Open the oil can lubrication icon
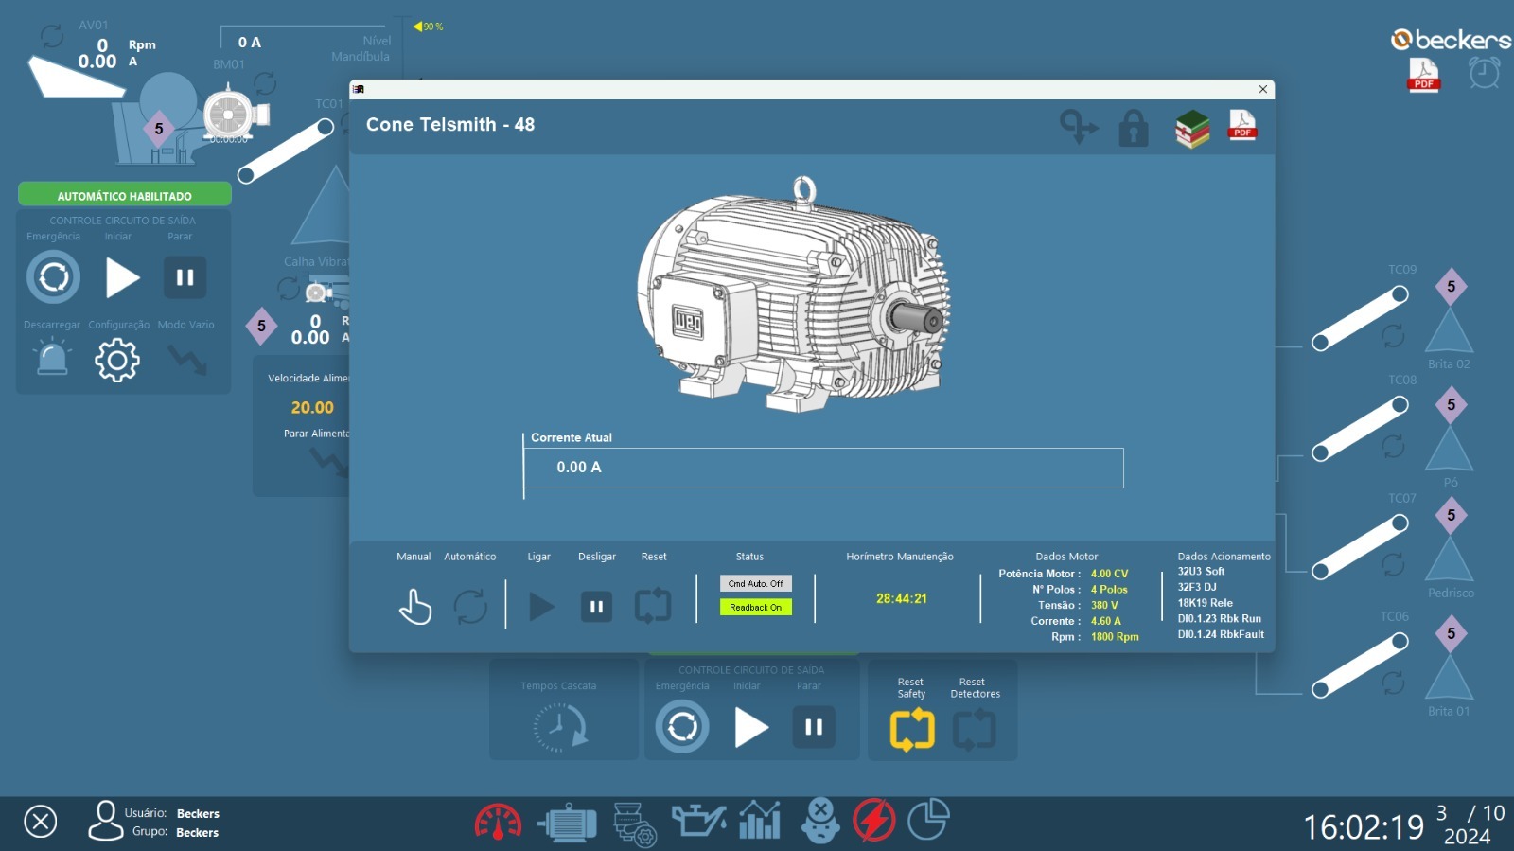The width and height of the screenshot is (1514, 851). pos(698,821)
